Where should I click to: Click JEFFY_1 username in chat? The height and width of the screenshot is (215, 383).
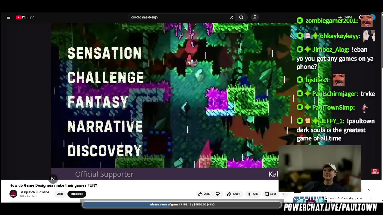[x=332, y=121]
